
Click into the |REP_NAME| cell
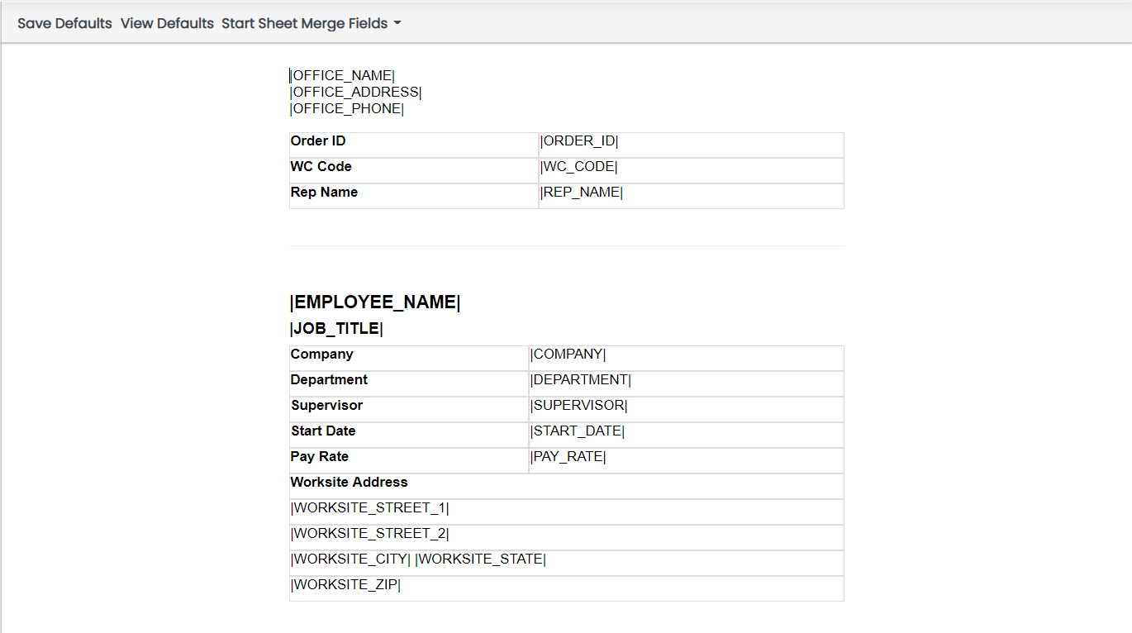(582, 193)
